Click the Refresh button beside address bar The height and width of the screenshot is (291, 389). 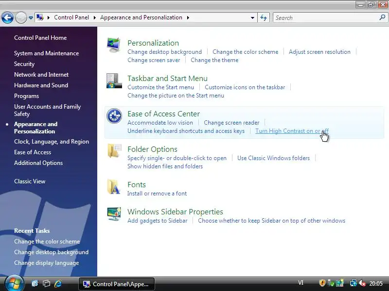264,17
